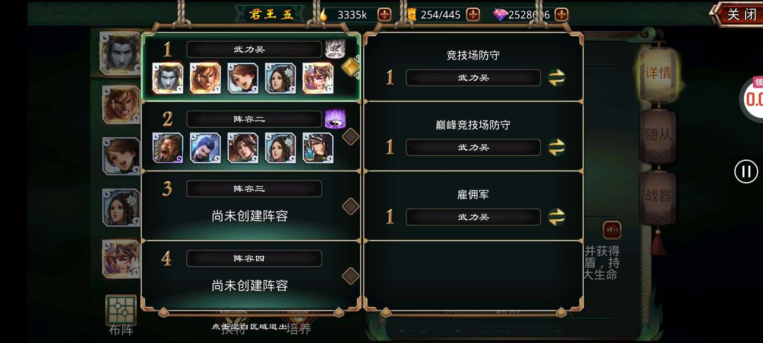This screenshot has height=343, width=763.
Task: Tap the red speaker sound icon
Action: coord(612,231)
